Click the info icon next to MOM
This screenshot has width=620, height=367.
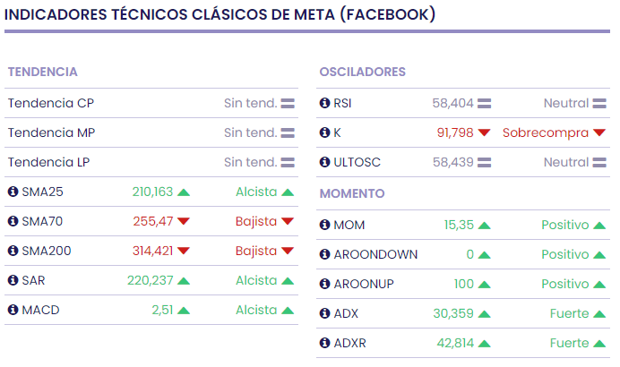click(324, 225)
